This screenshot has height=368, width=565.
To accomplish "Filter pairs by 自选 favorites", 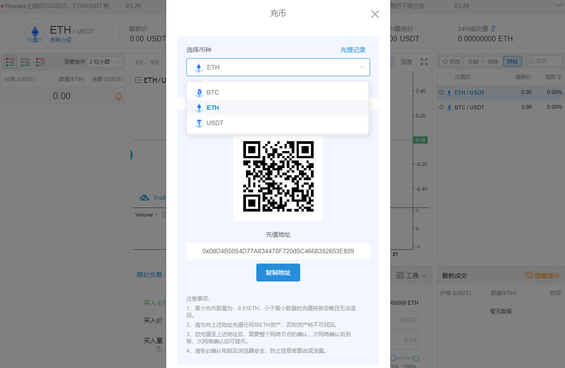I will click(451, 61).
